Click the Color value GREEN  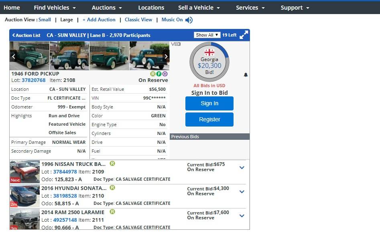158,116
